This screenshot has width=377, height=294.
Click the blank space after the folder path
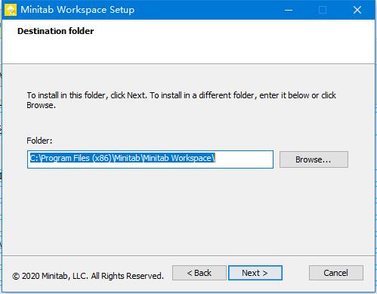tap(244, 159)
